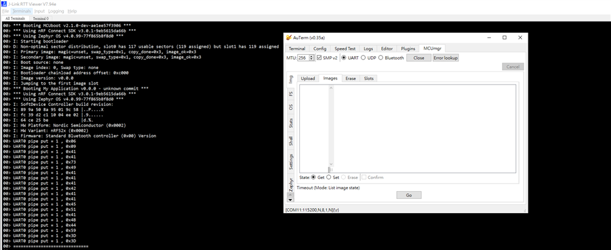Select the Shell vertical tab
611x250 pixels.
(290, 141)
